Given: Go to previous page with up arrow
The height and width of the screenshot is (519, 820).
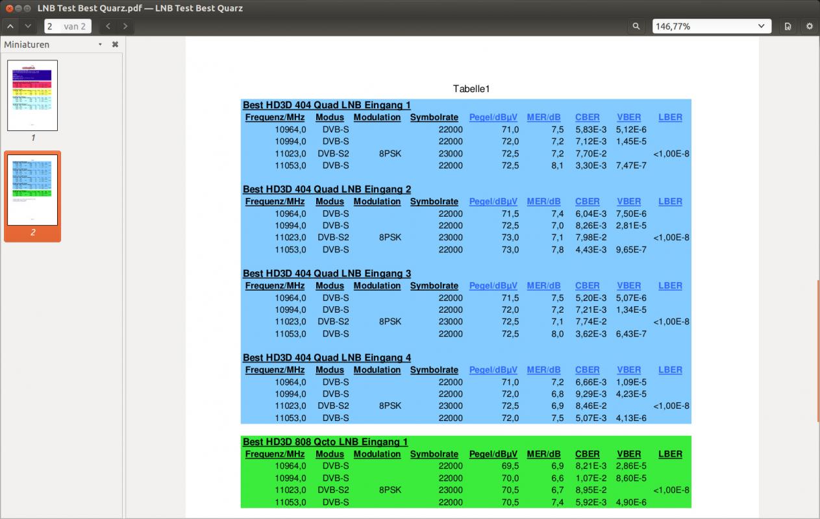Looking at the screenshot, I should [x=10, y=27].
